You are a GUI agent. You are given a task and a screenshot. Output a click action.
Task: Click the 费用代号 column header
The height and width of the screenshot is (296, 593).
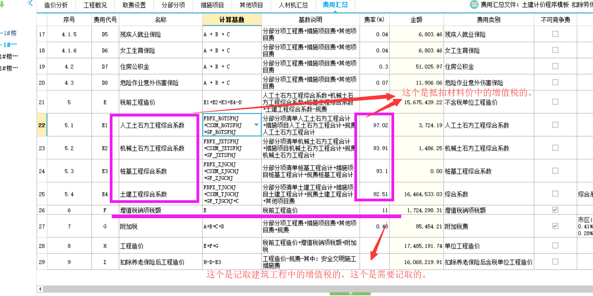[105, 20]
